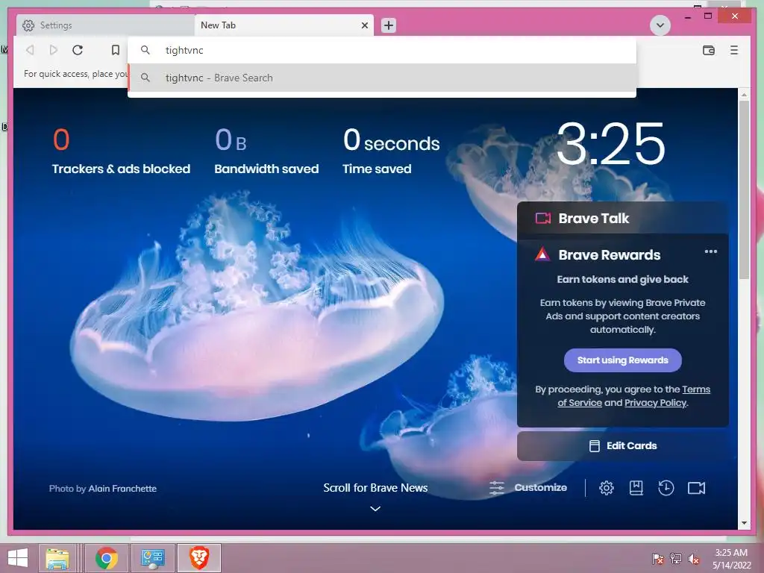Click the 3:25 clock widget

point(611,144)
